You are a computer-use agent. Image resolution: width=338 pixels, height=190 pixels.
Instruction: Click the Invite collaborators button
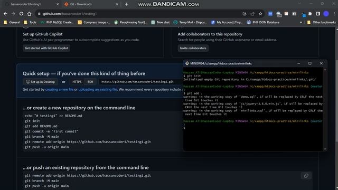coord(193,48)
